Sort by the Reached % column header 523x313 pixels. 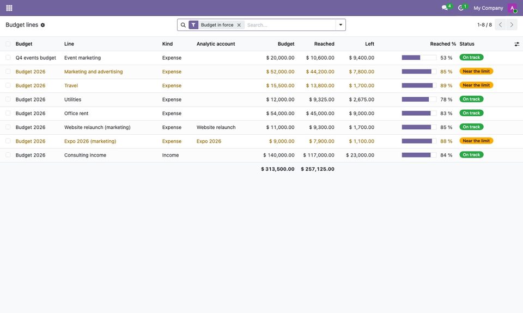coord(443,44)
